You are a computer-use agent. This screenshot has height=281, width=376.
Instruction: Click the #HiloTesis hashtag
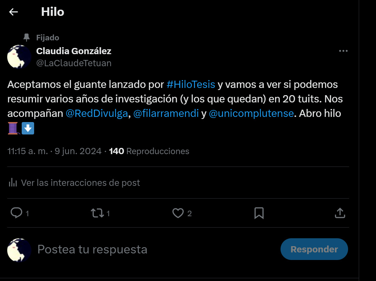tap(191, 84)
